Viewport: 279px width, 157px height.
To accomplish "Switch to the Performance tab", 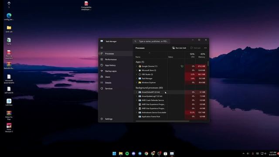I will (116, 59).
